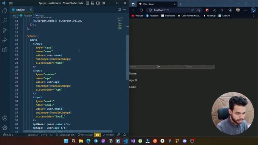The height and width of the screenshot is (145, 258).
Task: Open the VS Code hamburger menu
Action: coord(11,3)
